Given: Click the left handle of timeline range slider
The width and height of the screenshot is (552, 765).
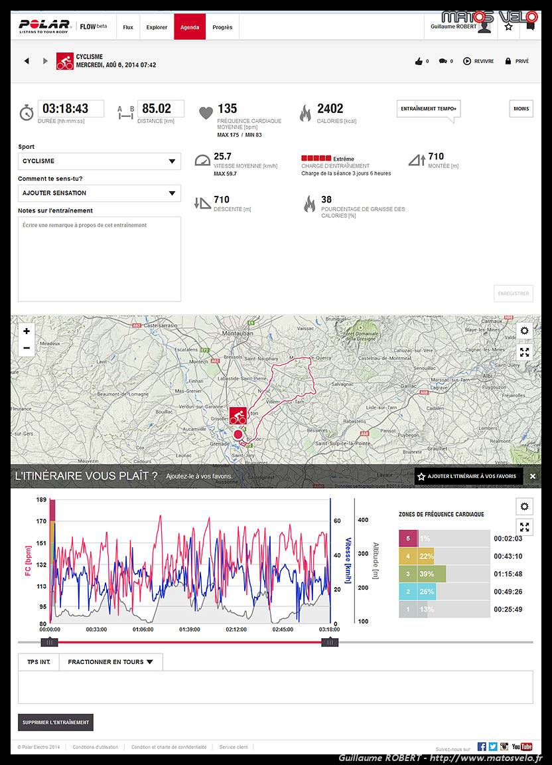Looking at the screenshot, I should pos(49,642).
